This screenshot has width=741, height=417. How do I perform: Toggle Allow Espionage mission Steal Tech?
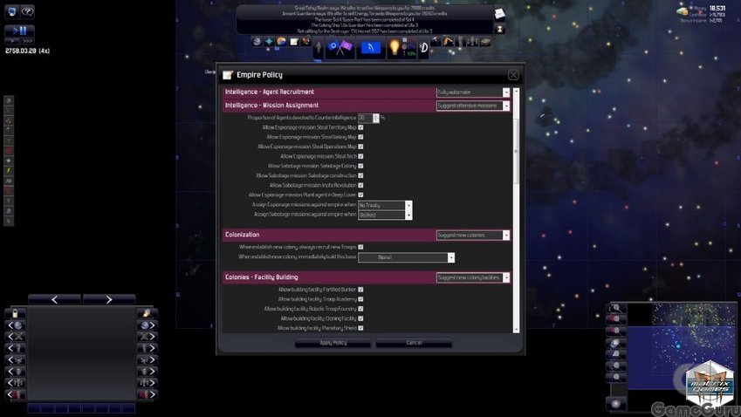(360, 156)
